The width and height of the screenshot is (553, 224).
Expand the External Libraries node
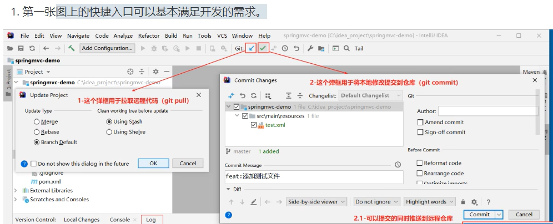click(x=16, y=191)
